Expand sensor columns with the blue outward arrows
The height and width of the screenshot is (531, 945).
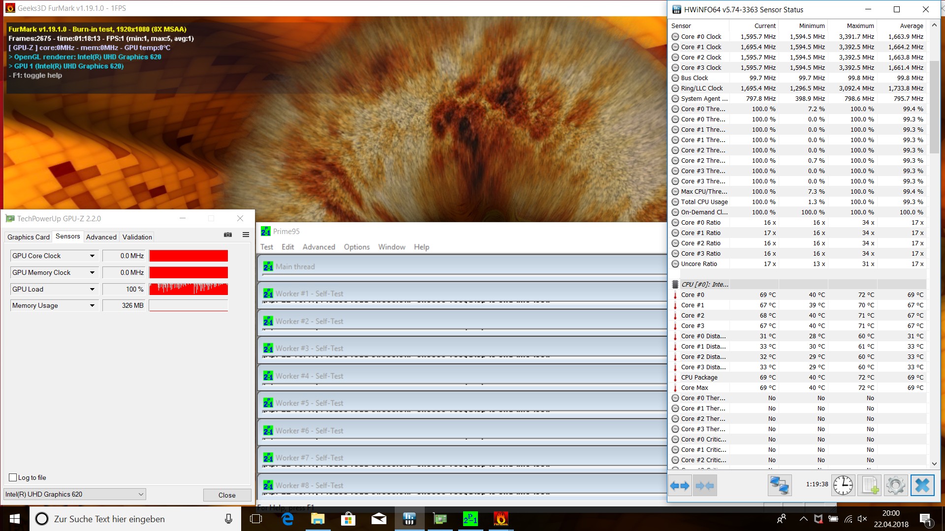pos(680,486)
